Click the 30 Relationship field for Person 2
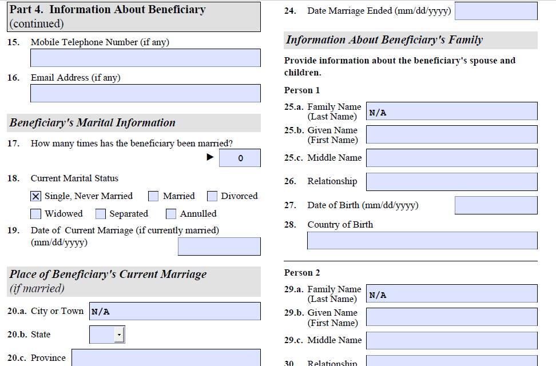This screenshot has height=366, width=556. (452, 361)
